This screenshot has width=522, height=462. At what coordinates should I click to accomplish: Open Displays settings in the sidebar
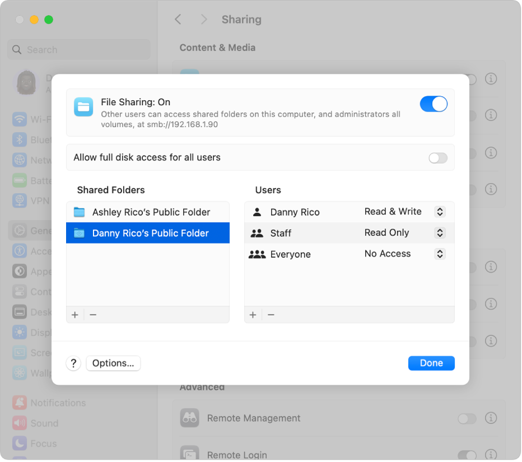point(31,332)
